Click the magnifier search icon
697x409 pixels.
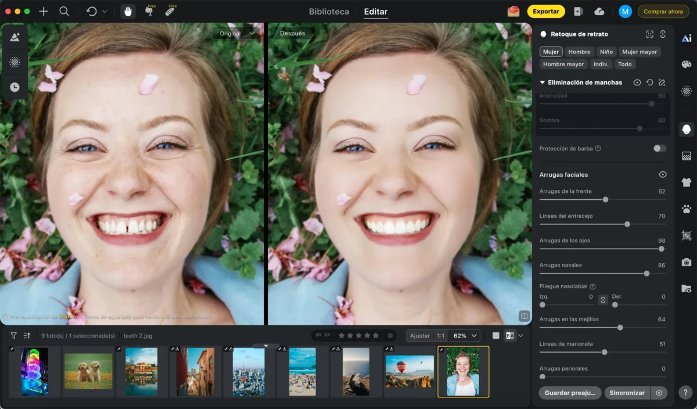[x=64, y=11]
